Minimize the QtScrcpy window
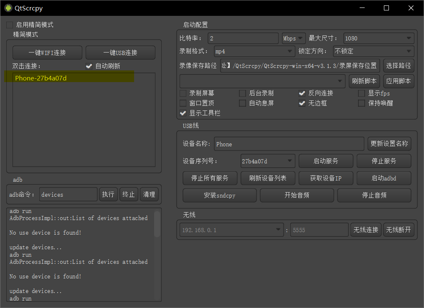 pyautogui.click(x=362, y=8)
